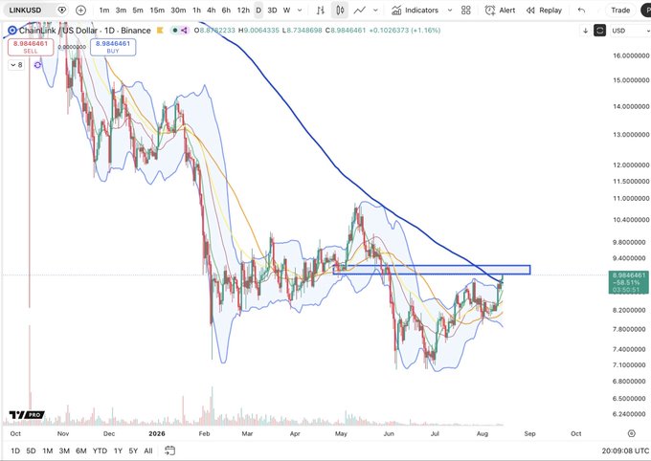The height and width of the screenshot is (461, 651).
Task: Switch to the 12h timeframe
Action: point(243,10)
